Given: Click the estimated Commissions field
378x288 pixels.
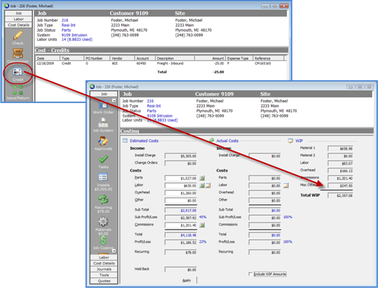Looking at the screenshot, I should point(181,225).
